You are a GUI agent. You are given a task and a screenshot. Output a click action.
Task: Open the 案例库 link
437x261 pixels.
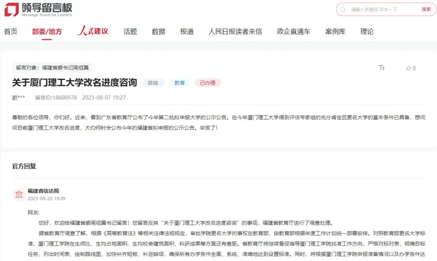point(335,31)
